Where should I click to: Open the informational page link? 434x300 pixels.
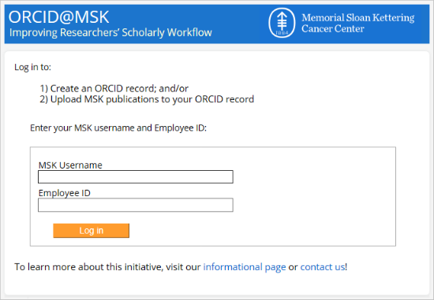pos(245,267)
